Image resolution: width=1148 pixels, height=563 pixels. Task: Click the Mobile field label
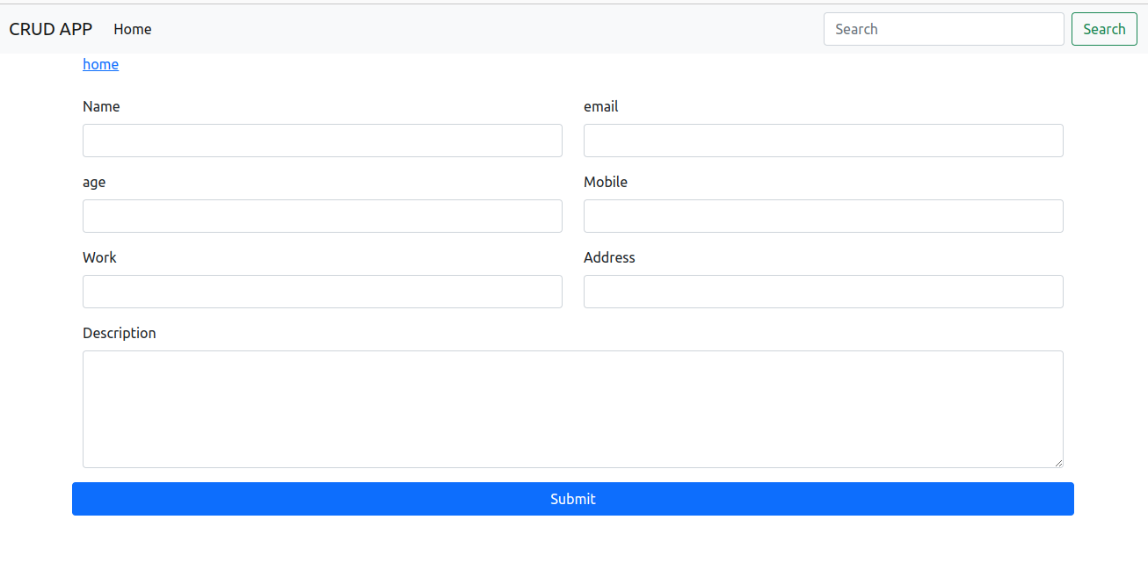pyautogui.click(x=606, y=182)
